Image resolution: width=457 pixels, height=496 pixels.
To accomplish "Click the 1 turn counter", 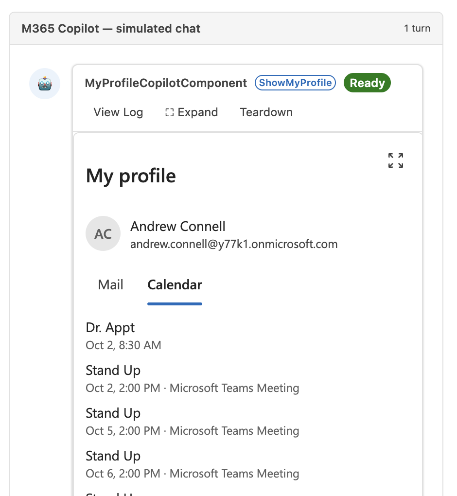I will 417,28.
